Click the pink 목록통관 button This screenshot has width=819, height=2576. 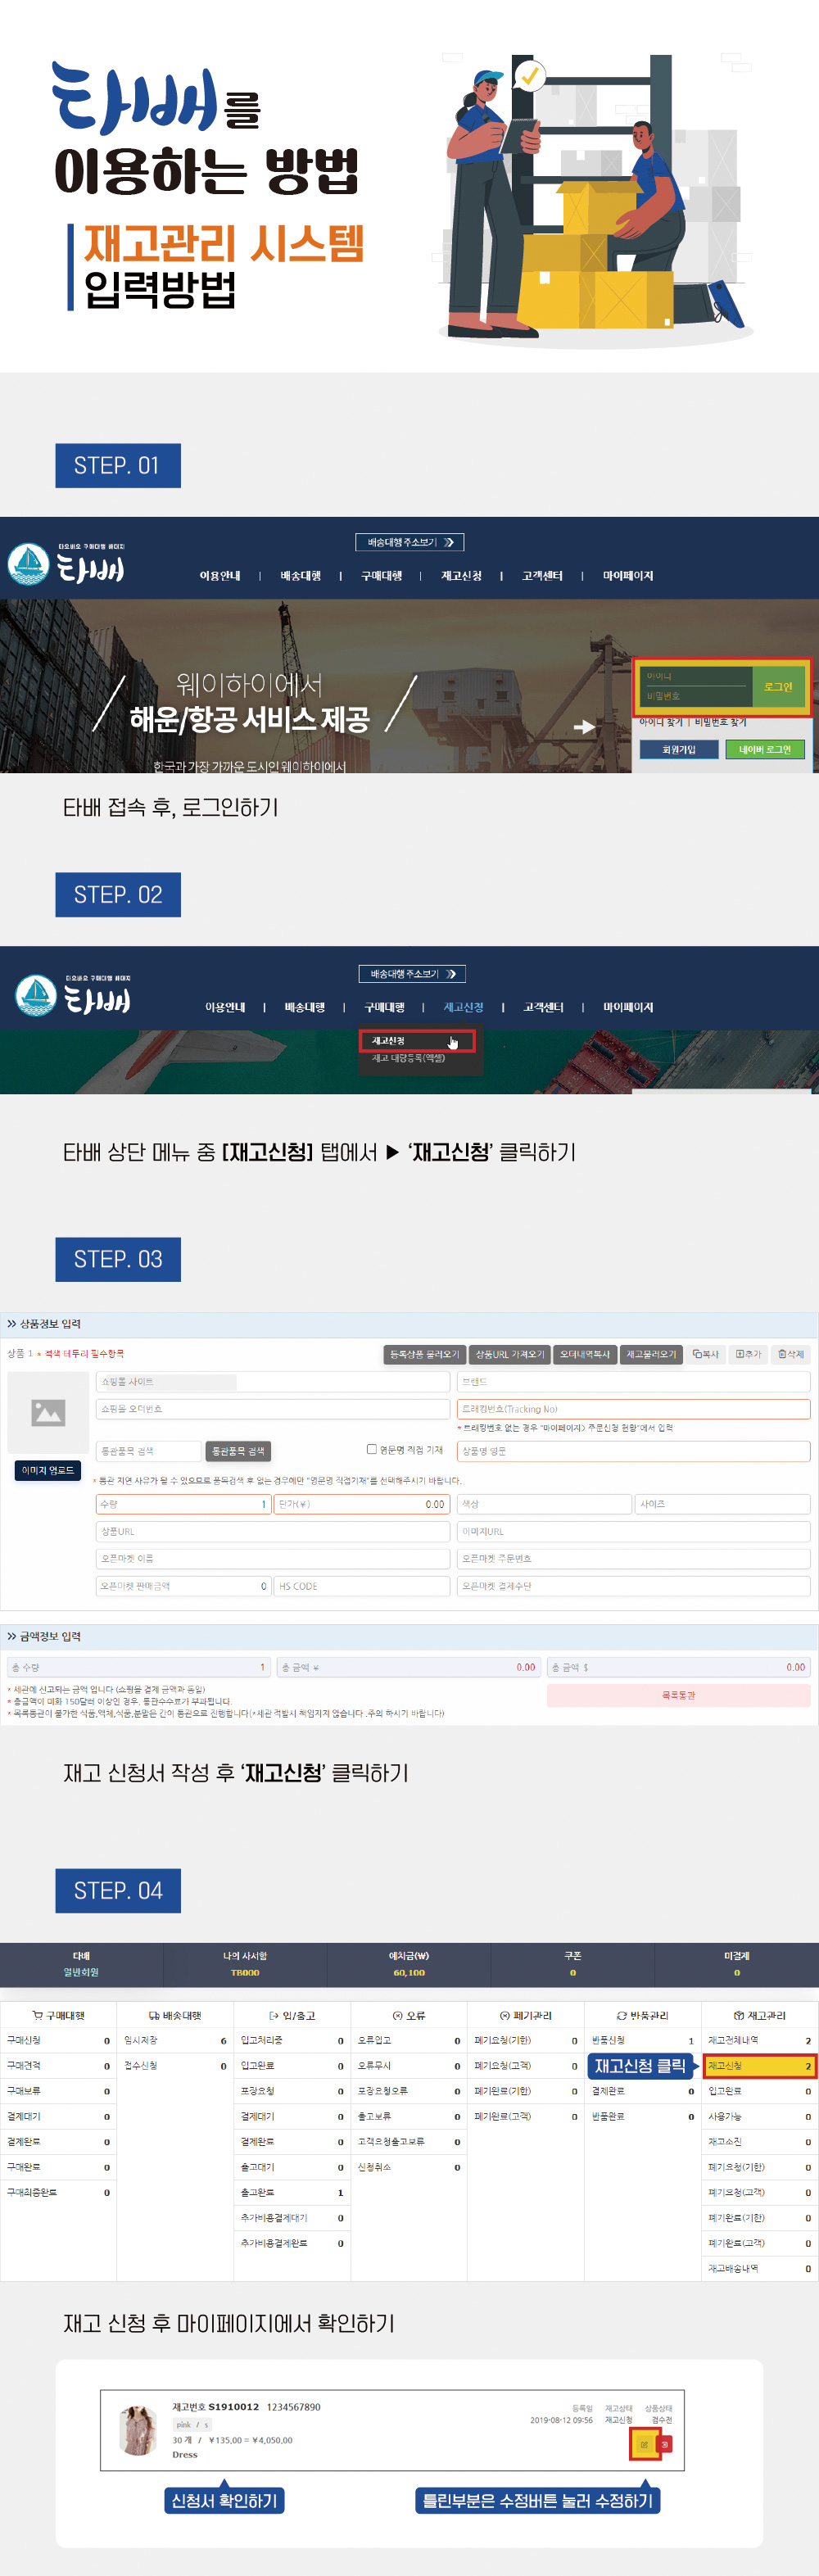pyautogui.click(x=678, y=1695)
